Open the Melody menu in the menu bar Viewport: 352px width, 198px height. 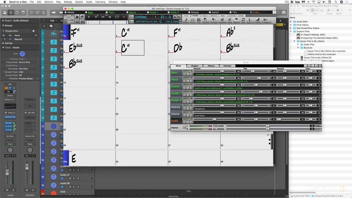(68, 2)
